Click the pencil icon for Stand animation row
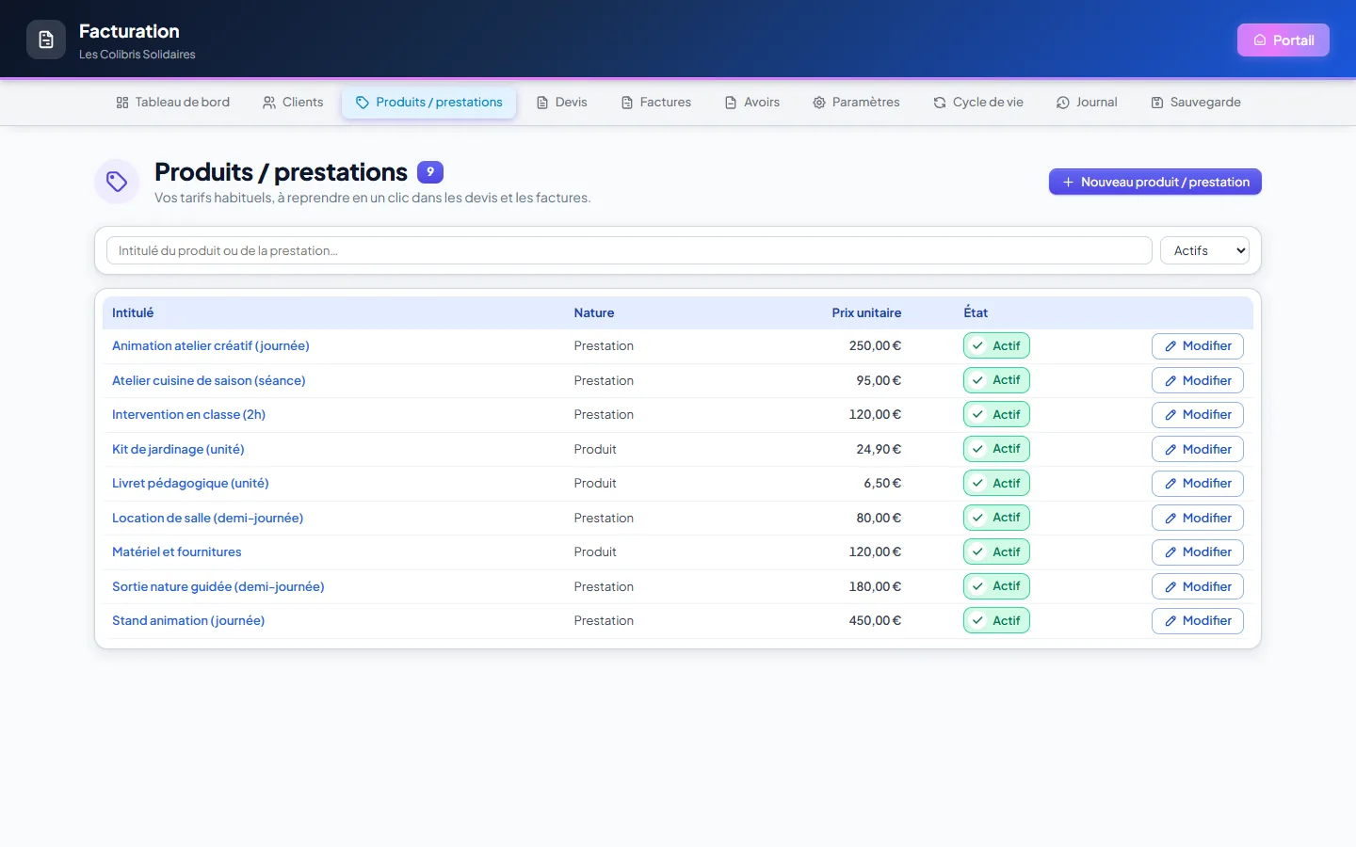This screenshot has height=847, width=1356. point(1170,621)
